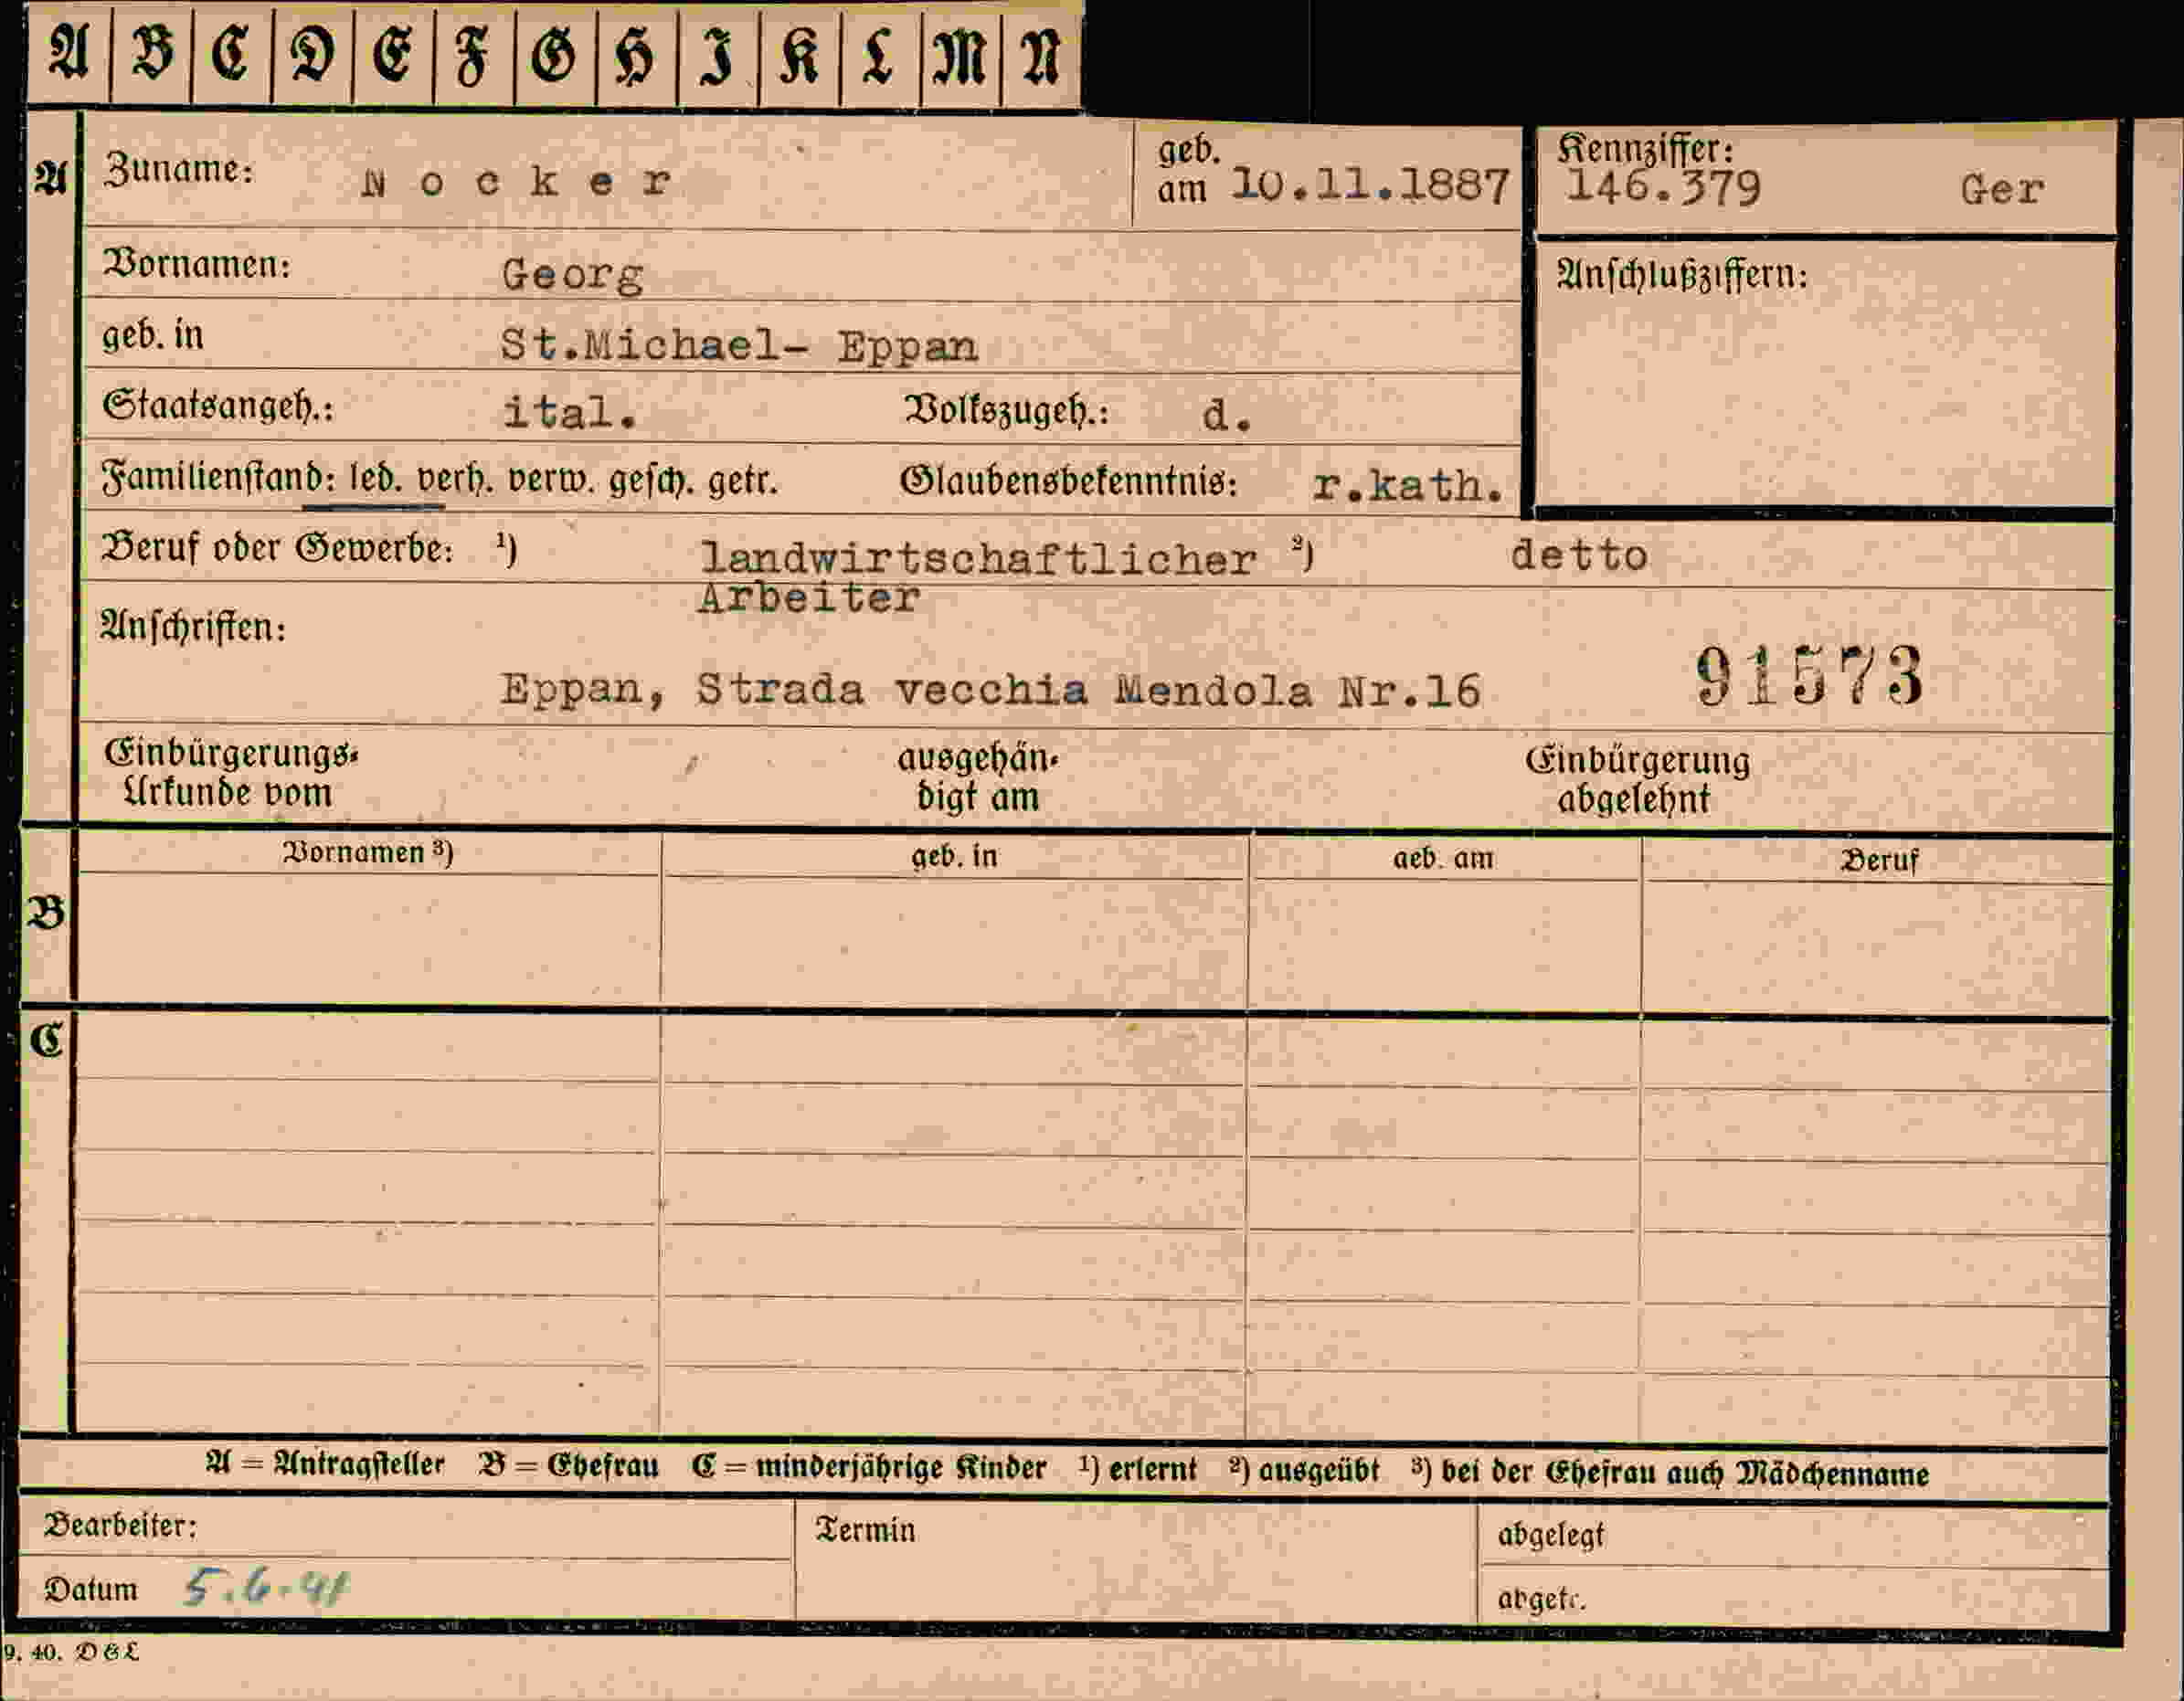Click the 'Vornamen ³)' column header
Screen dimensions: 2184x1701
point(368,852)
